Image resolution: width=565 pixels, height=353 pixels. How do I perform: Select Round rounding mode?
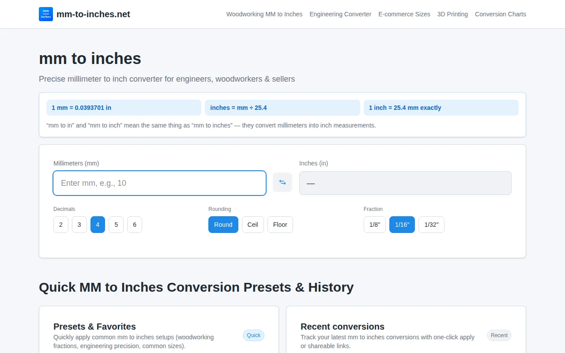pos(223,225)
